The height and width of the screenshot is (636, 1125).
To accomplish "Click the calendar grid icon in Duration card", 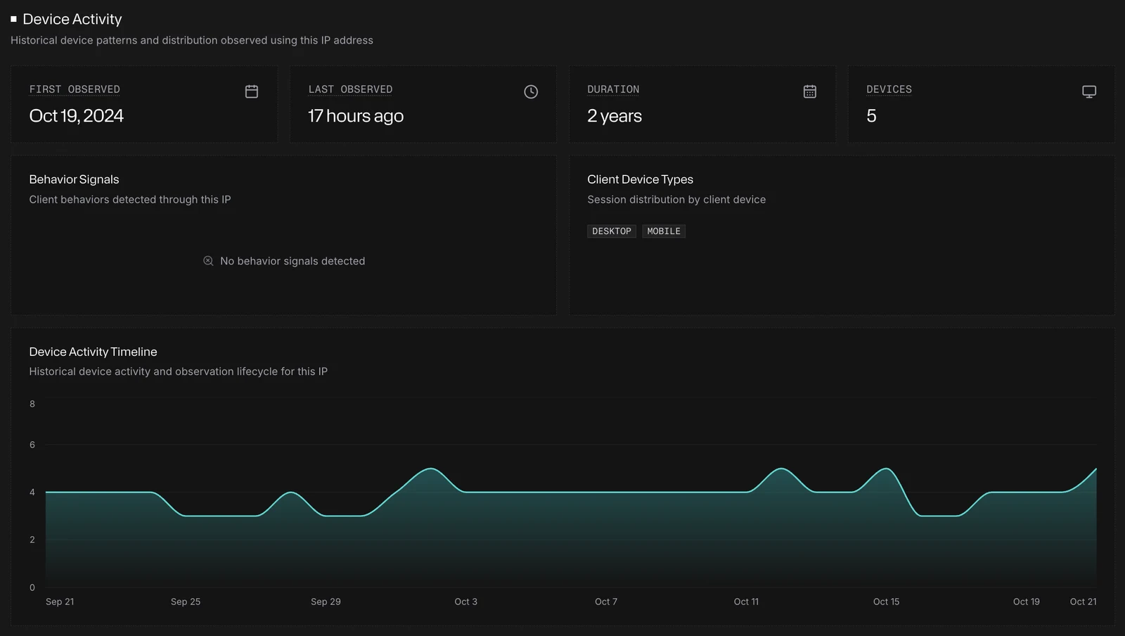I will (810, 91).
